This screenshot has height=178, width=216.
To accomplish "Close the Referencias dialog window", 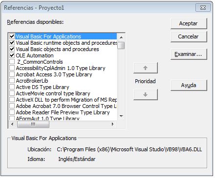I will [x=203, y=7].
